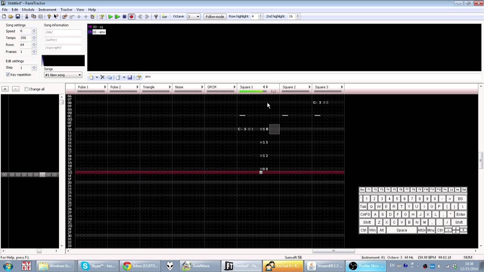Image resolution: width=484 pixels, height=272 pixels.
Task: Open configuration with the hammer icon
Action: pos(156,17)
